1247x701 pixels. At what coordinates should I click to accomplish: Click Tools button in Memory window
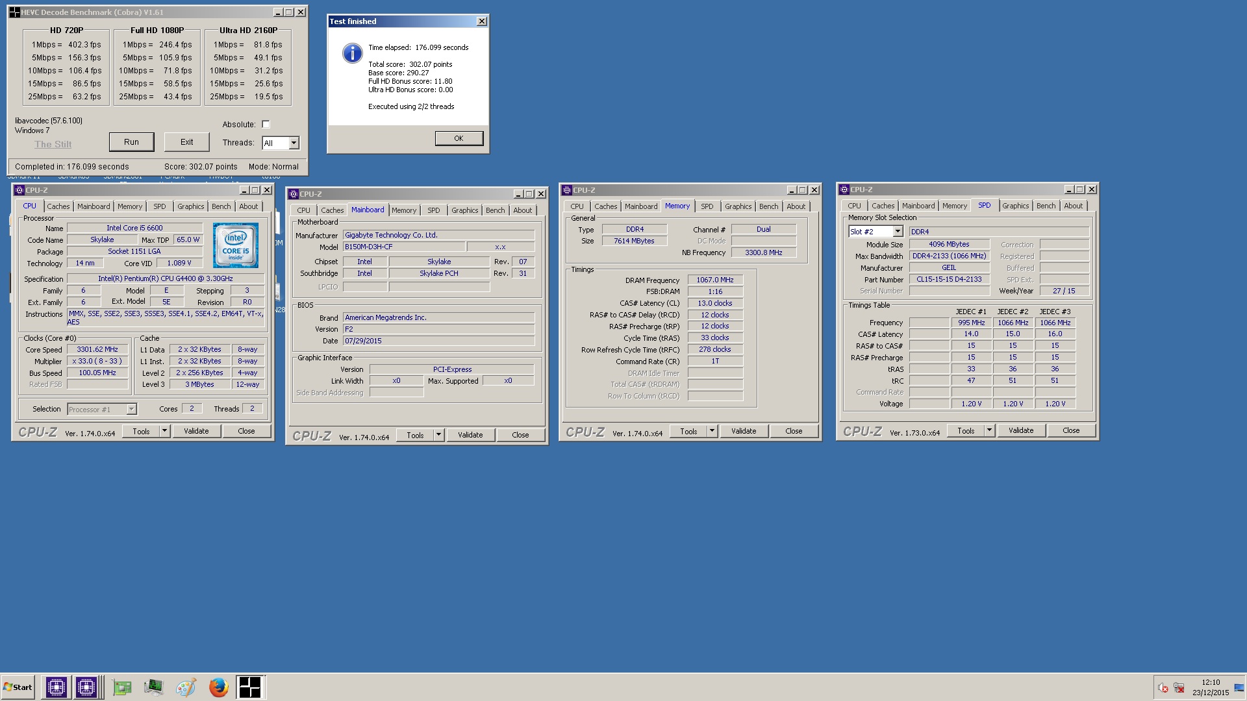point(688,431)
